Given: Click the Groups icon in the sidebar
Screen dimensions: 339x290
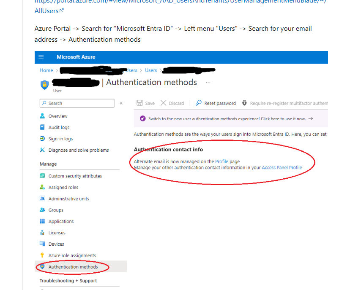Looking at the screenshot, I should (x=42, y=209).
